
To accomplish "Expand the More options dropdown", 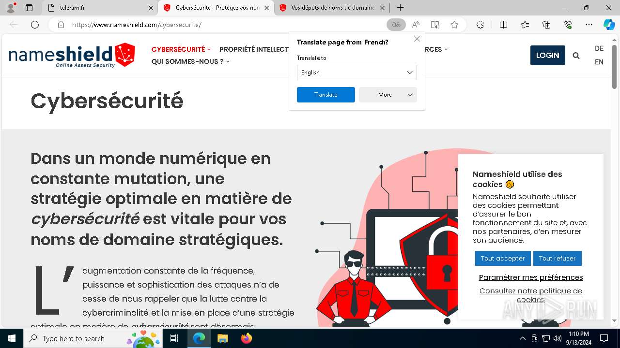I will (x=388, y=95).
